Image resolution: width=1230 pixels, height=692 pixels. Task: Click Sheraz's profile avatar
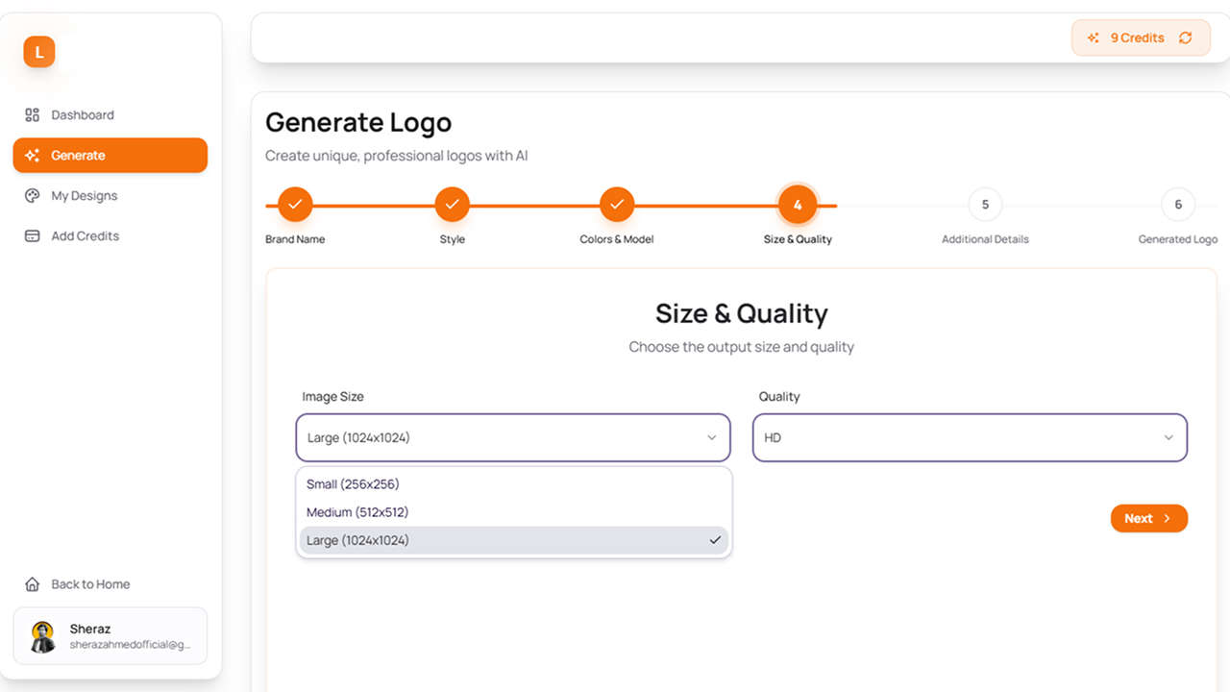pos(43,636)
